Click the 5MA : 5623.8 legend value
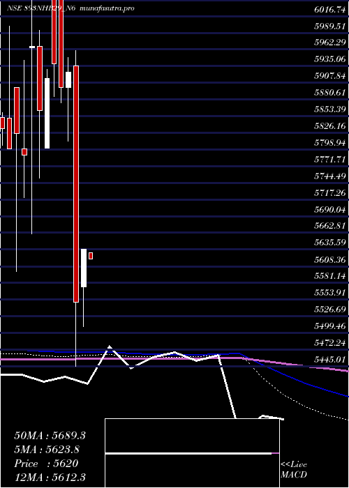This screenshot has width=349, height=488. (47, 450)
